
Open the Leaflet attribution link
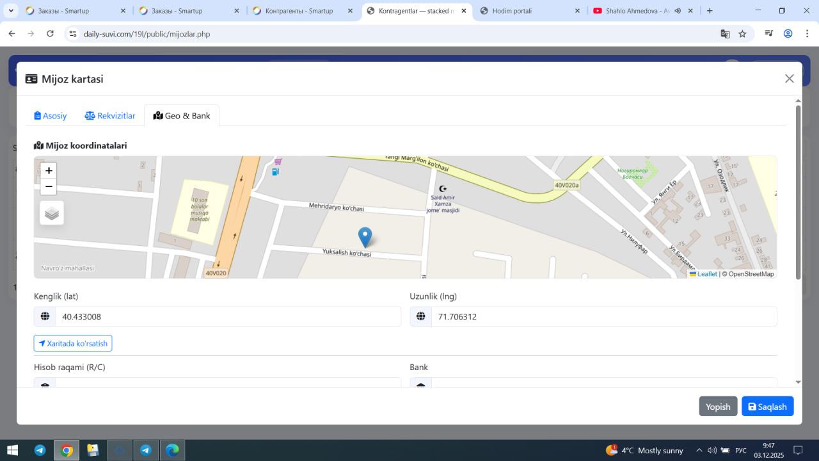click(x=706, y=274)
